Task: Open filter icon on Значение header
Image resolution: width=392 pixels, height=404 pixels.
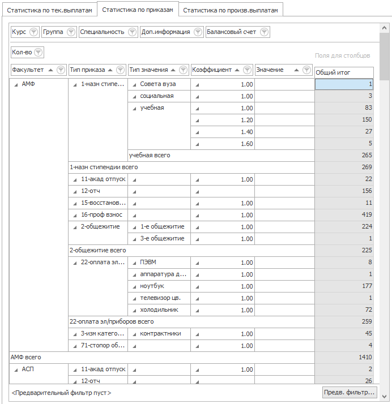Action: tap(306, 70)
